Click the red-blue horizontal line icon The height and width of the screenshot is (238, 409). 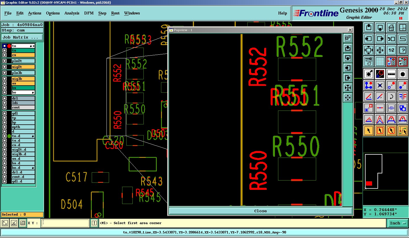pos(380,108)
